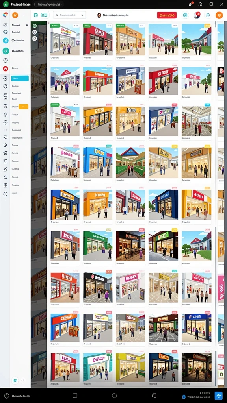This screenshot has height=403, width=227.
Task: Click the teal circle icon at sidebar bottom
Action: [15, 380]
